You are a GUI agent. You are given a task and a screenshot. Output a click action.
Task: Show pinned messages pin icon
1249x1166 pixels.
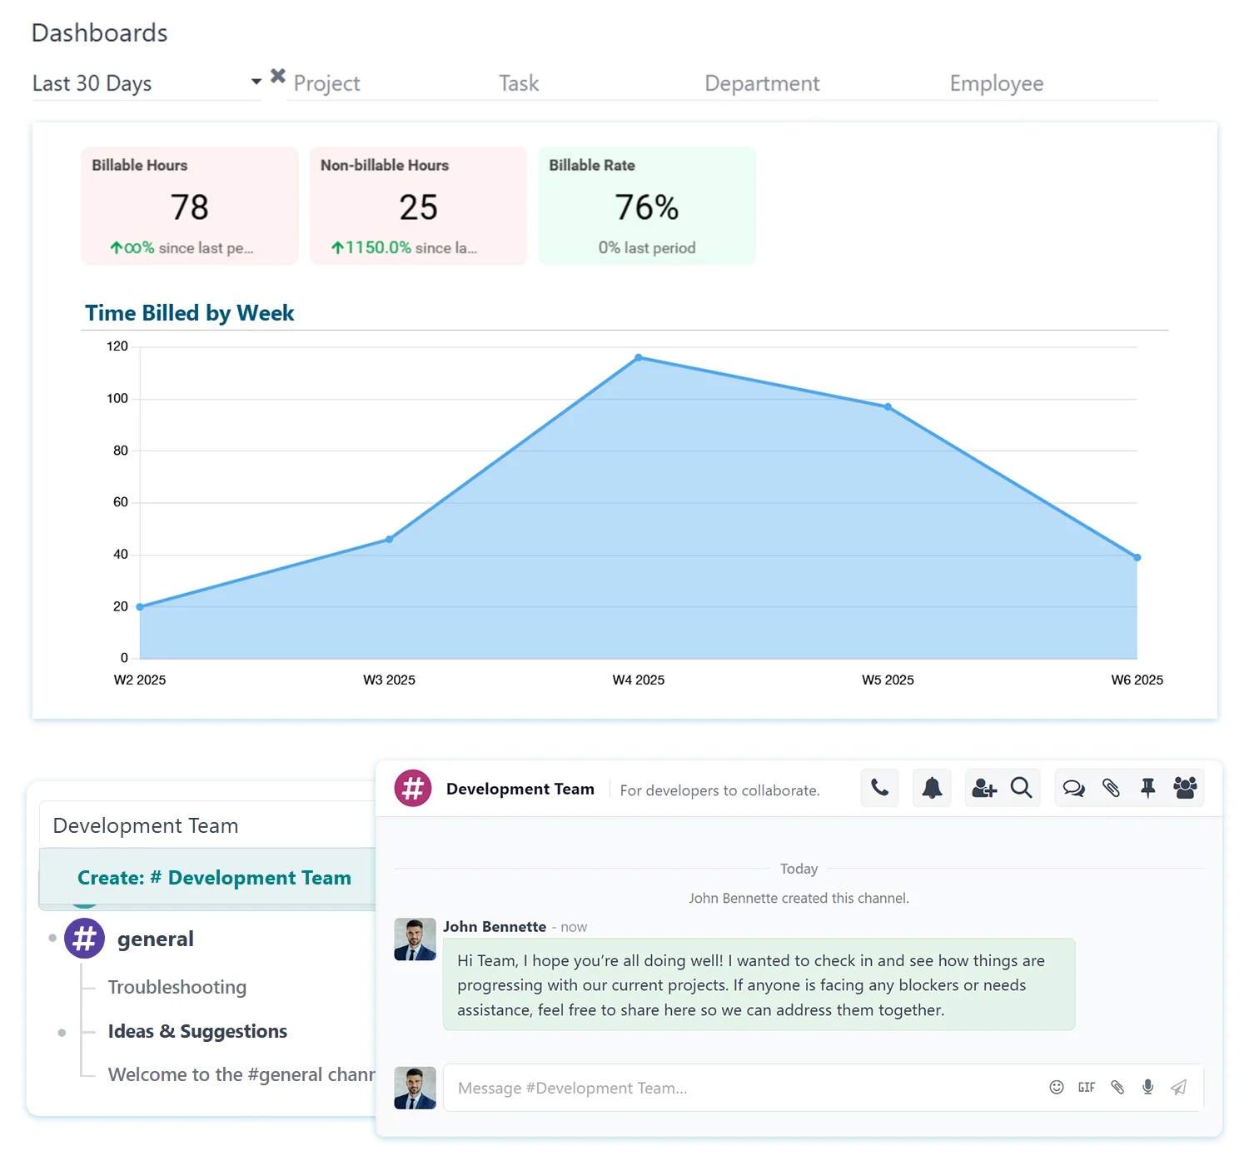pyautogui.click(x=1147, y=788)
